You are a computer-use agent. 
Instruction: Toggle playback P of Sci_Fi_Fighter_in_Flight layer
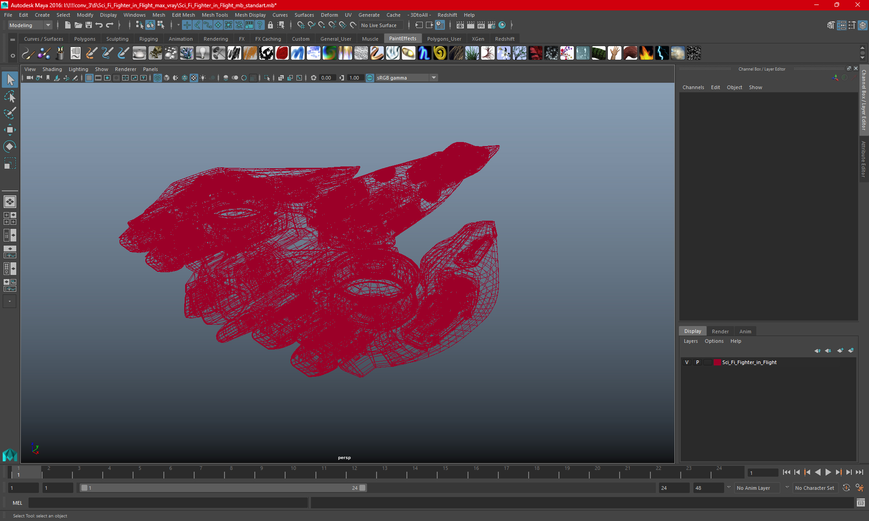pos(697,362)
